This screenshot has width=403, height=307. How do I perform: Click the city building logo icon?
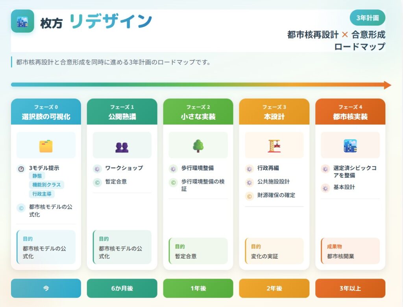coord(22,21)
